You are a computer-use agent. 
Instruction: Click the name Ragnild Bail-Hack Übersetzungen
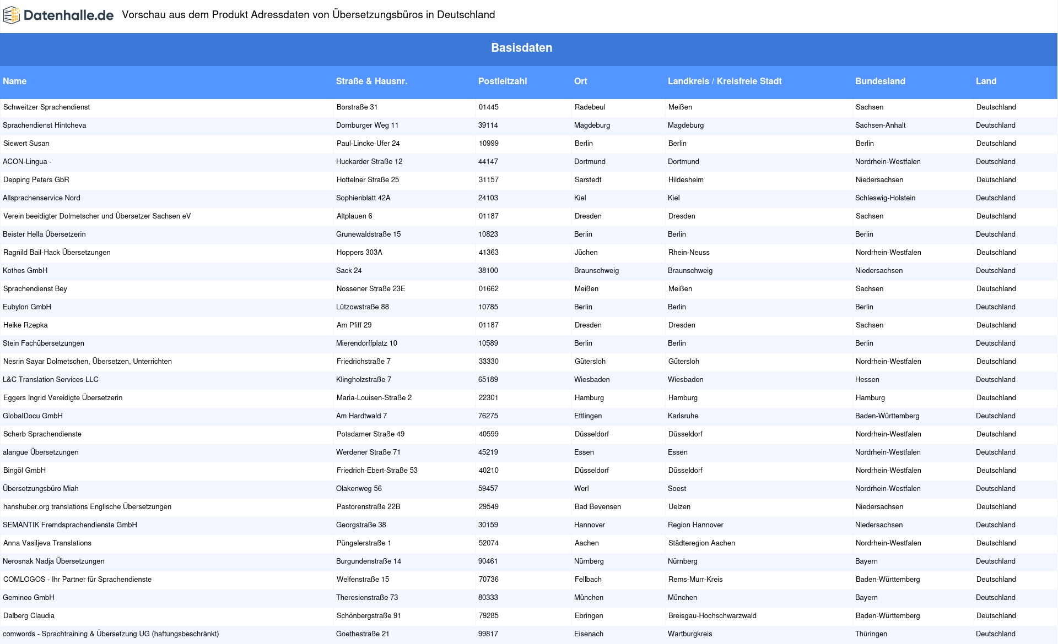(57, 253)
